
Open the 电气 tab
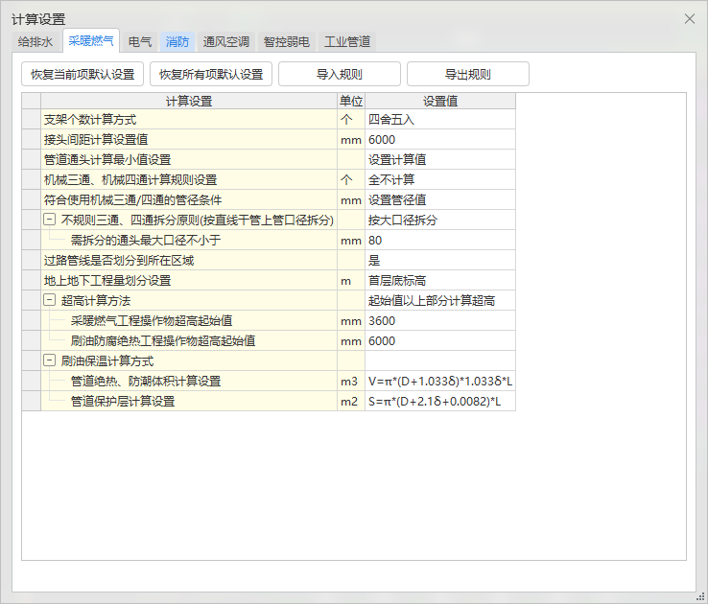(x=140, y=42)
